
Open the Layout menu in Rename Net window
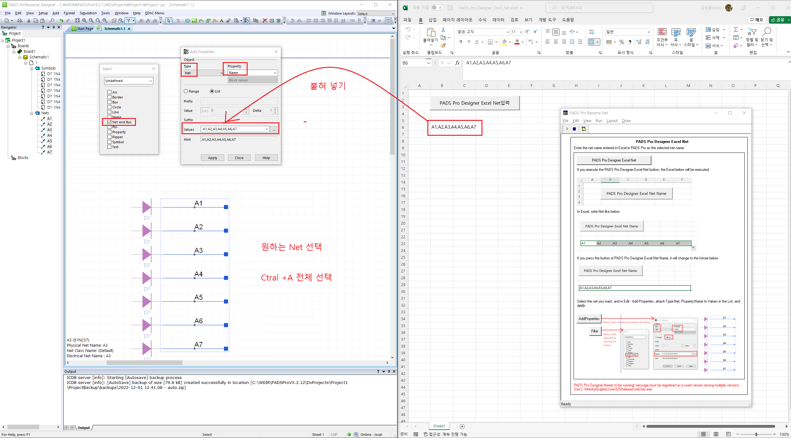point(612,121)
